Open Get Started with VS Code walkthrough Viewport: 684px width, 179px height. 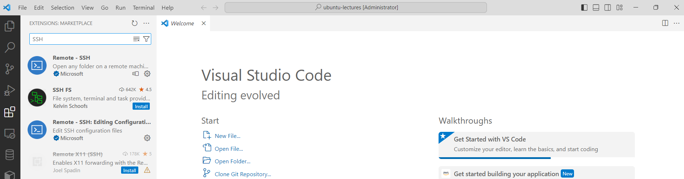[536, 144]
